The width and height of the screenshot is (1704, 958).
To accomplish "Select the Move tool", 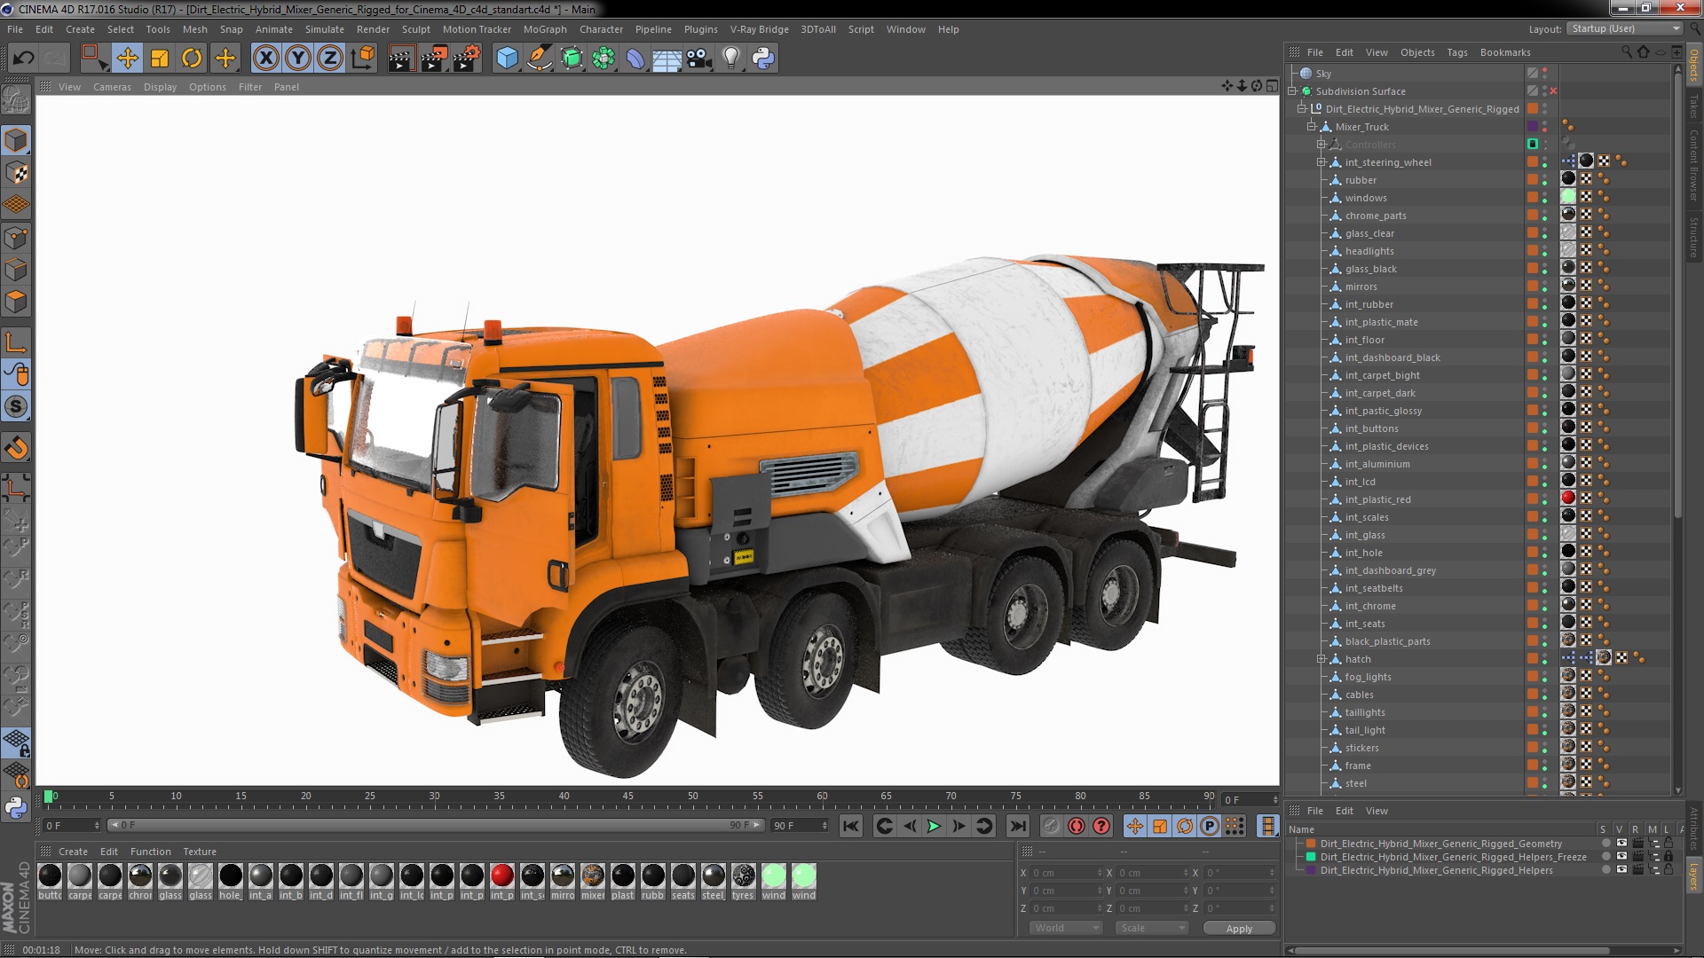I will [x=127, y=59].
